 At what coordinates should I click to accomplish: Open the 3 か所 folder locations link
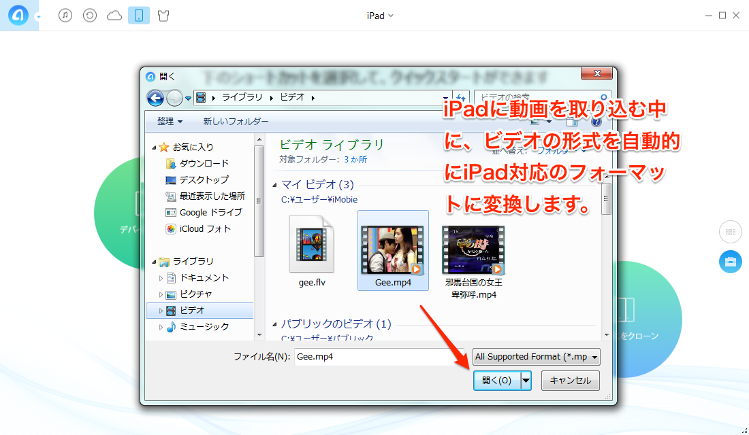point(355,159)
